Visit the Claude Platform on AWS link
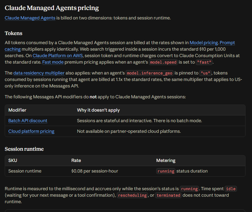Image resolution: width=252 pixels, height=212 pixels. coord(58,56)
